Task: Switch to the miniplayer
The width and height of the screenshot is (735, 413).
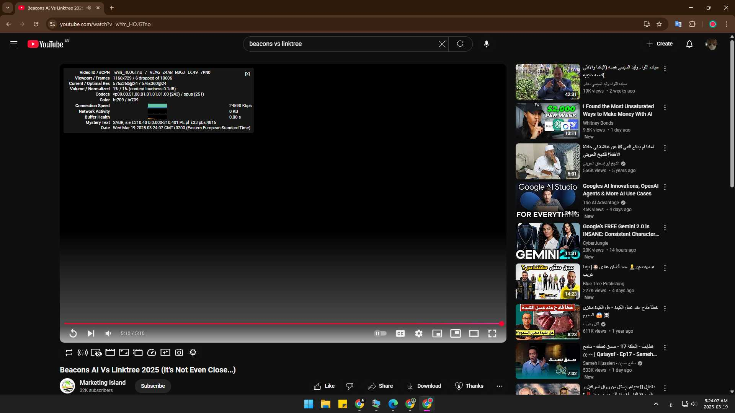Action: [x=437, y=333]
